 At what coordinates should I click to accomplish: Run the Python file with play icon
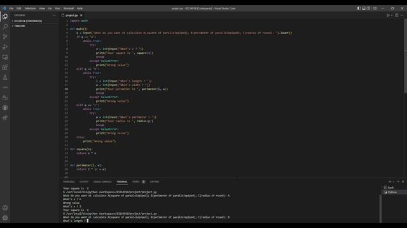(x=388, y=15)
